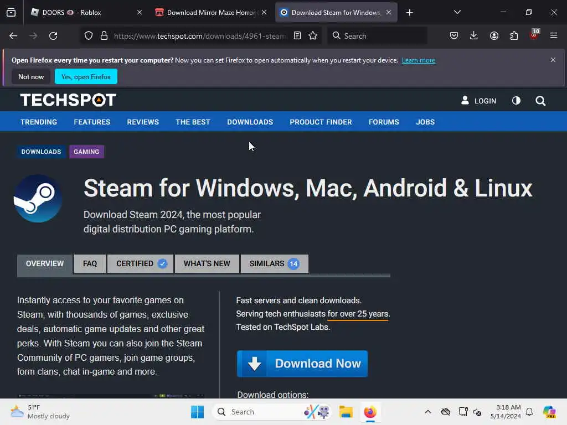This screenshot has height=425, width=567.
Task: Open FORUMS nav item
Action: (x=384, y=122)
